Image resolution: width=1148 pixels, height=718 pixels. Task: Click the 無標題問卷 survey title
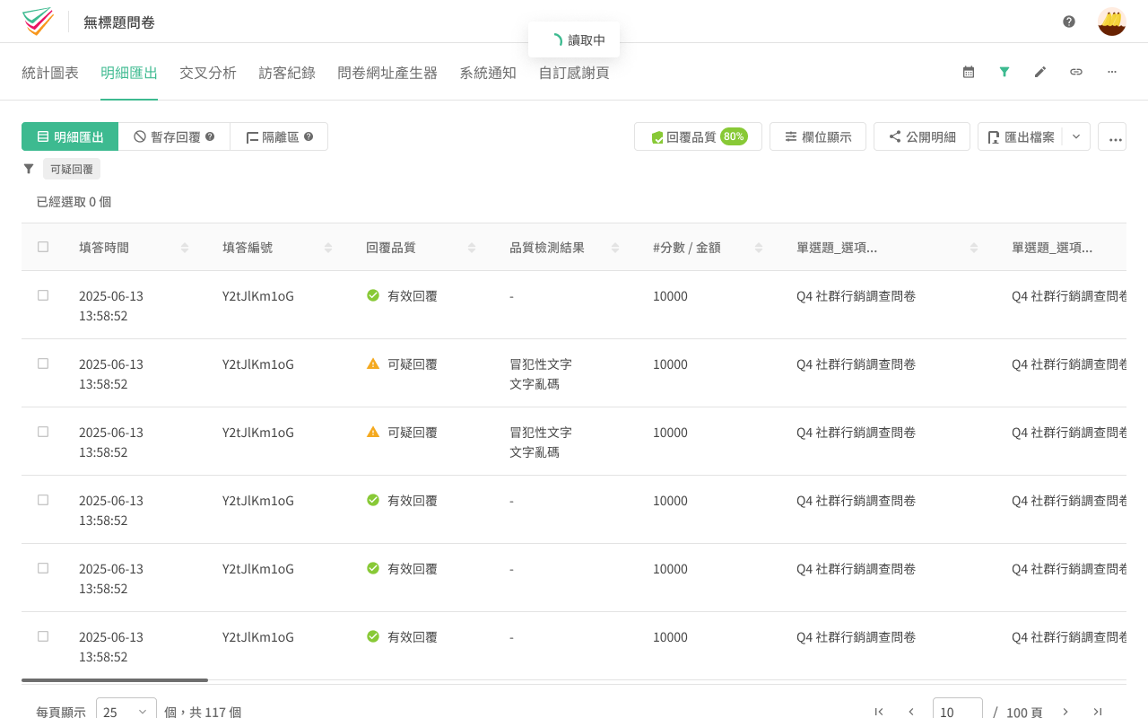point(119,22)
